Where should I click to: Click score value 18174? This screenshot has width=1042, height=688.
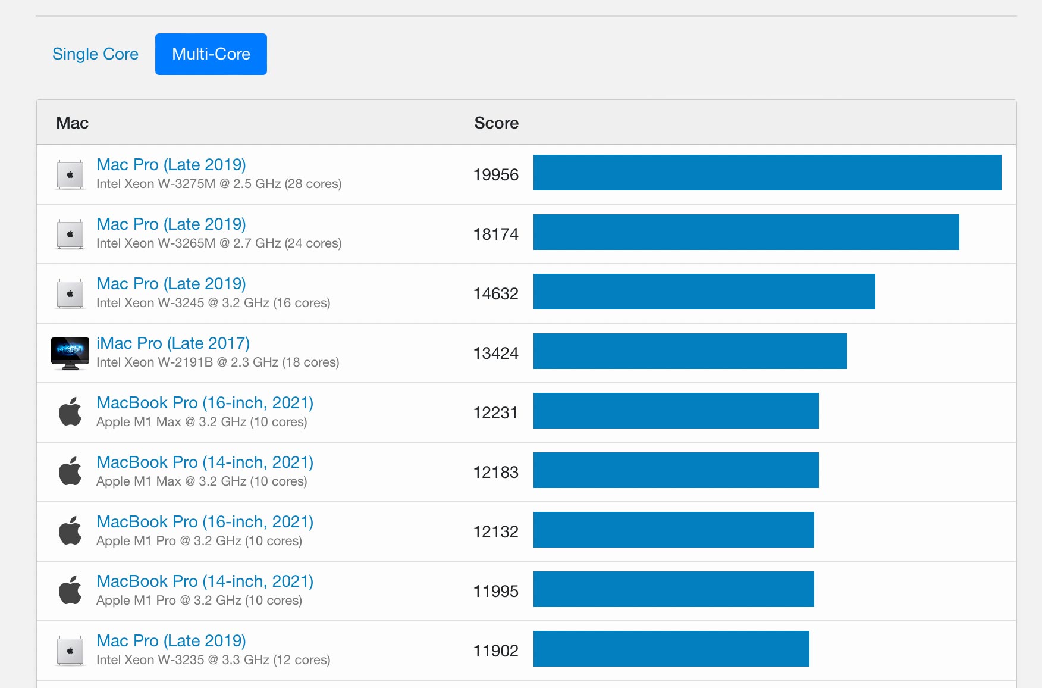[x=496, y=234]
